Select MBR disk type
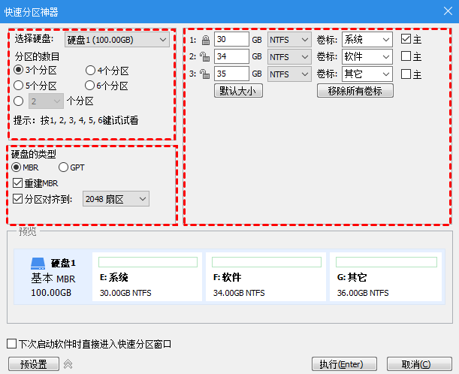Image resolution: width=459 pixels, height=374 pixels. (x=16, y=167)
